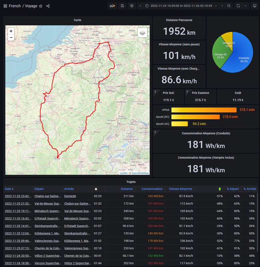This screenshot has width=260, height=267.
Task: Open Vierzon Superchar... departure link
Action: click(48, 263)
